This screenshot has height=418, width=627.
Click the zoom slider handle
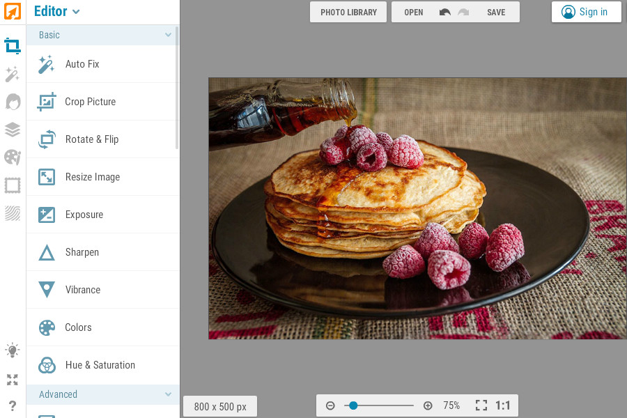coord(353,405)
